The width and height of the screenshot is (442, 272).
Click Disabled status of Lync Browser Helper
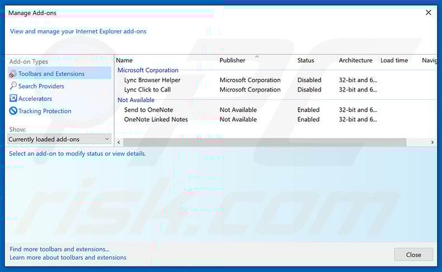click(309, 80)
